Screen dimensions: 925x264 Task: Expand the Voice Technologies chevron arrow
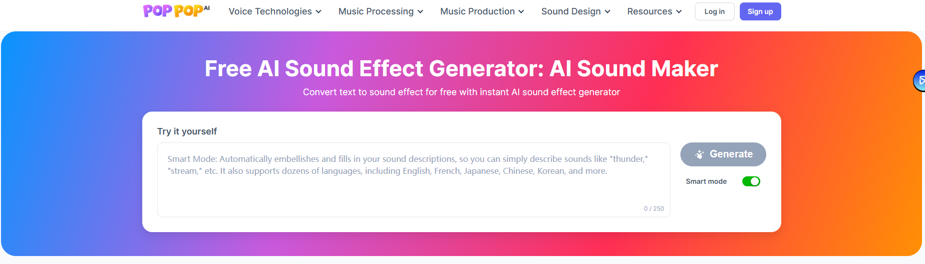[x=318, y=11]
